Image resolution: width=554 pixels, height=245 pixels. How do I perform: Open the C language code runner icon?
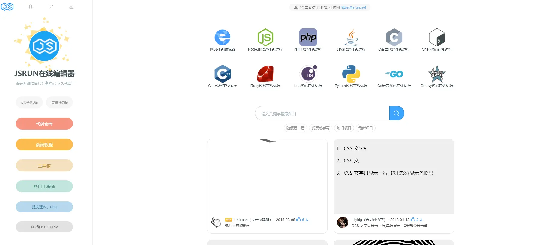point(394,37)
